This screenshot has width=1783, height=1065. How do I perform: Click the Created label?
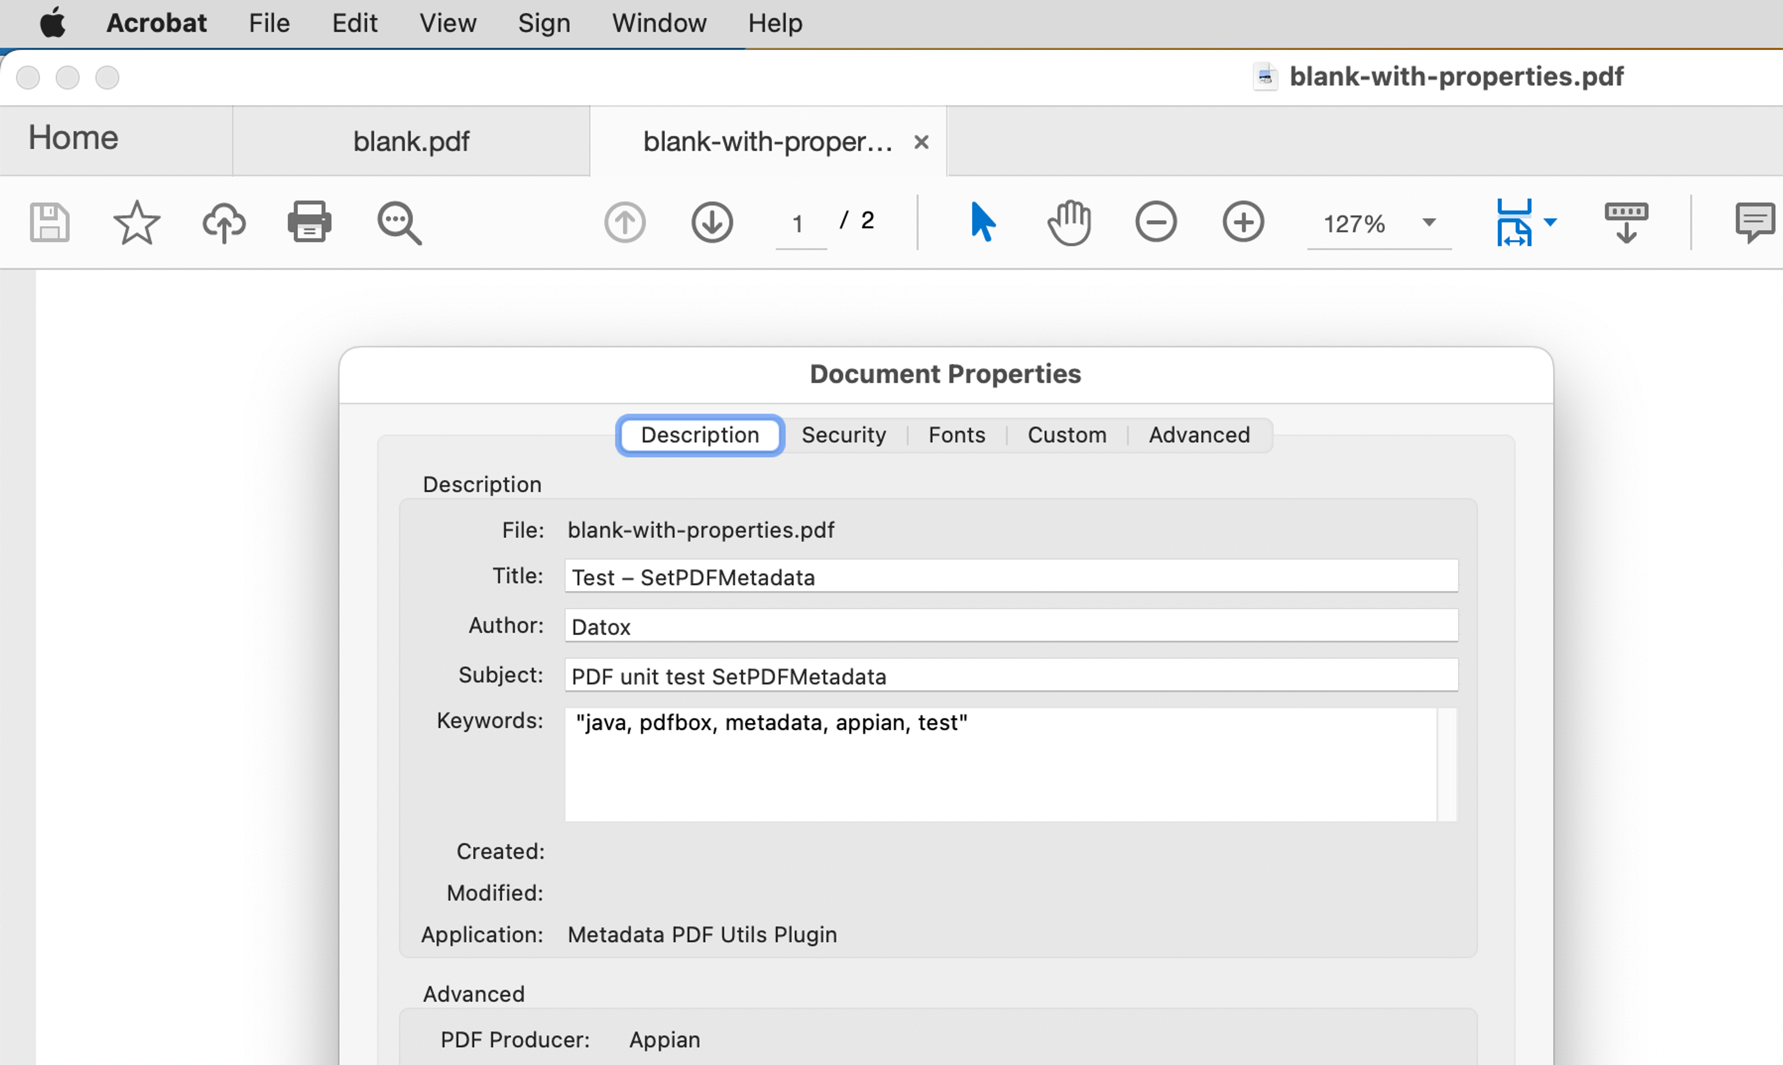click(x=500, y=852)
